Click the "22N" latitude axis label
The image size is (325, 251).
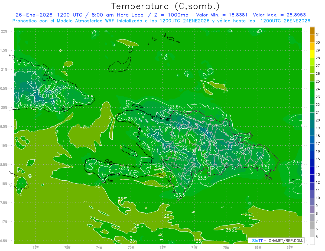[x=4, y=31]
